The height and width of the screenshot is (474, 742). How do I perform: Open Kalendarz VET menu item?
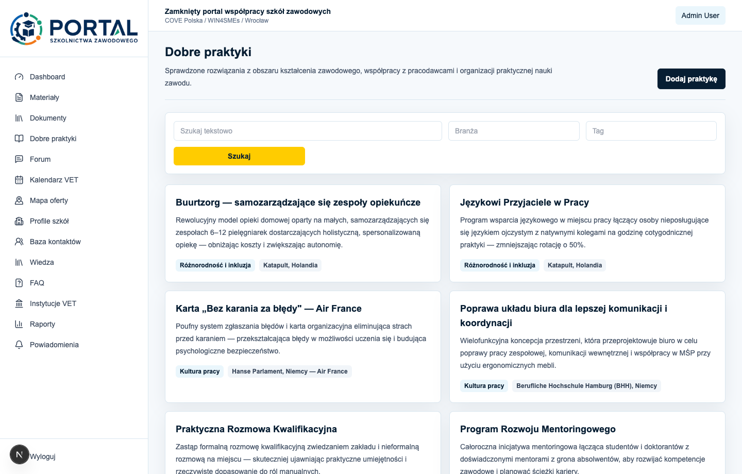(74, 180)
